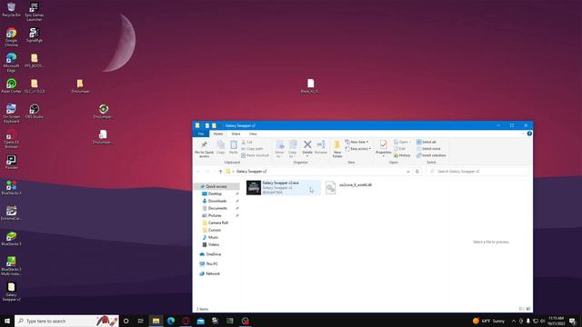Click Paste shortcut in the ribbon

coord(255,155)
